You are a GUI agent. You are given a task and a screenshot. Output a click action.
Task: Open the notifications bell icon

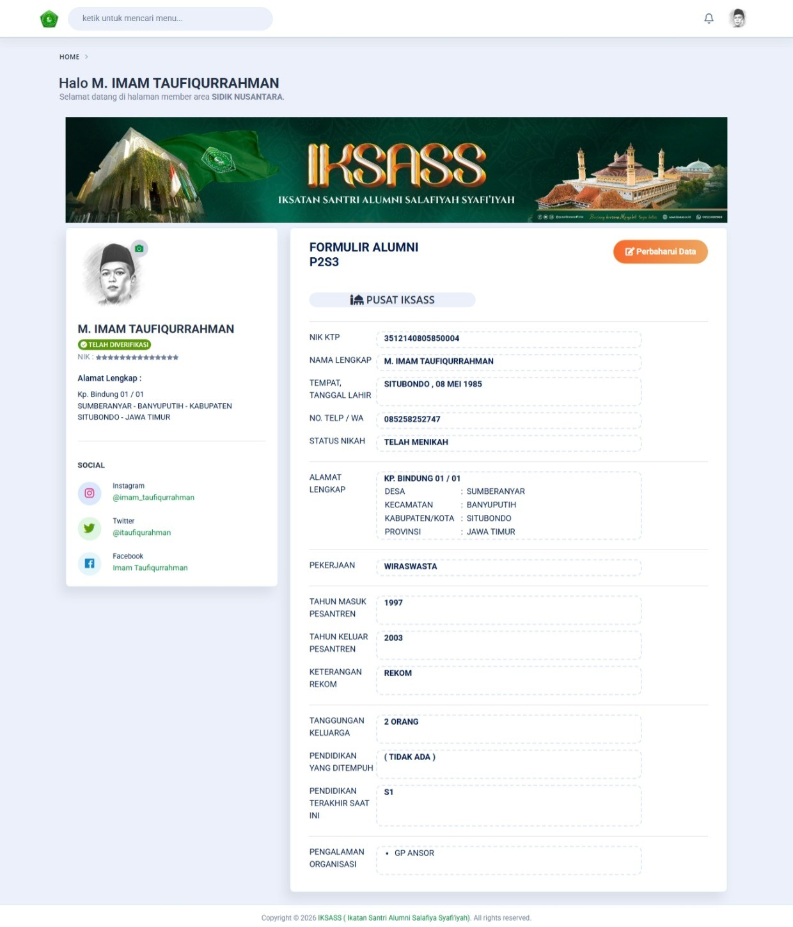point(708,18)
